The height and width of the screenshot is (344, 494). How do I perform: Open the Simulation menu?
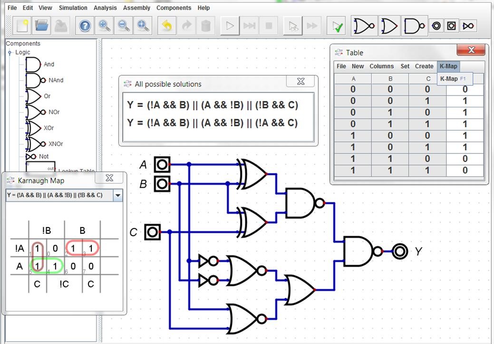point(73,8)
